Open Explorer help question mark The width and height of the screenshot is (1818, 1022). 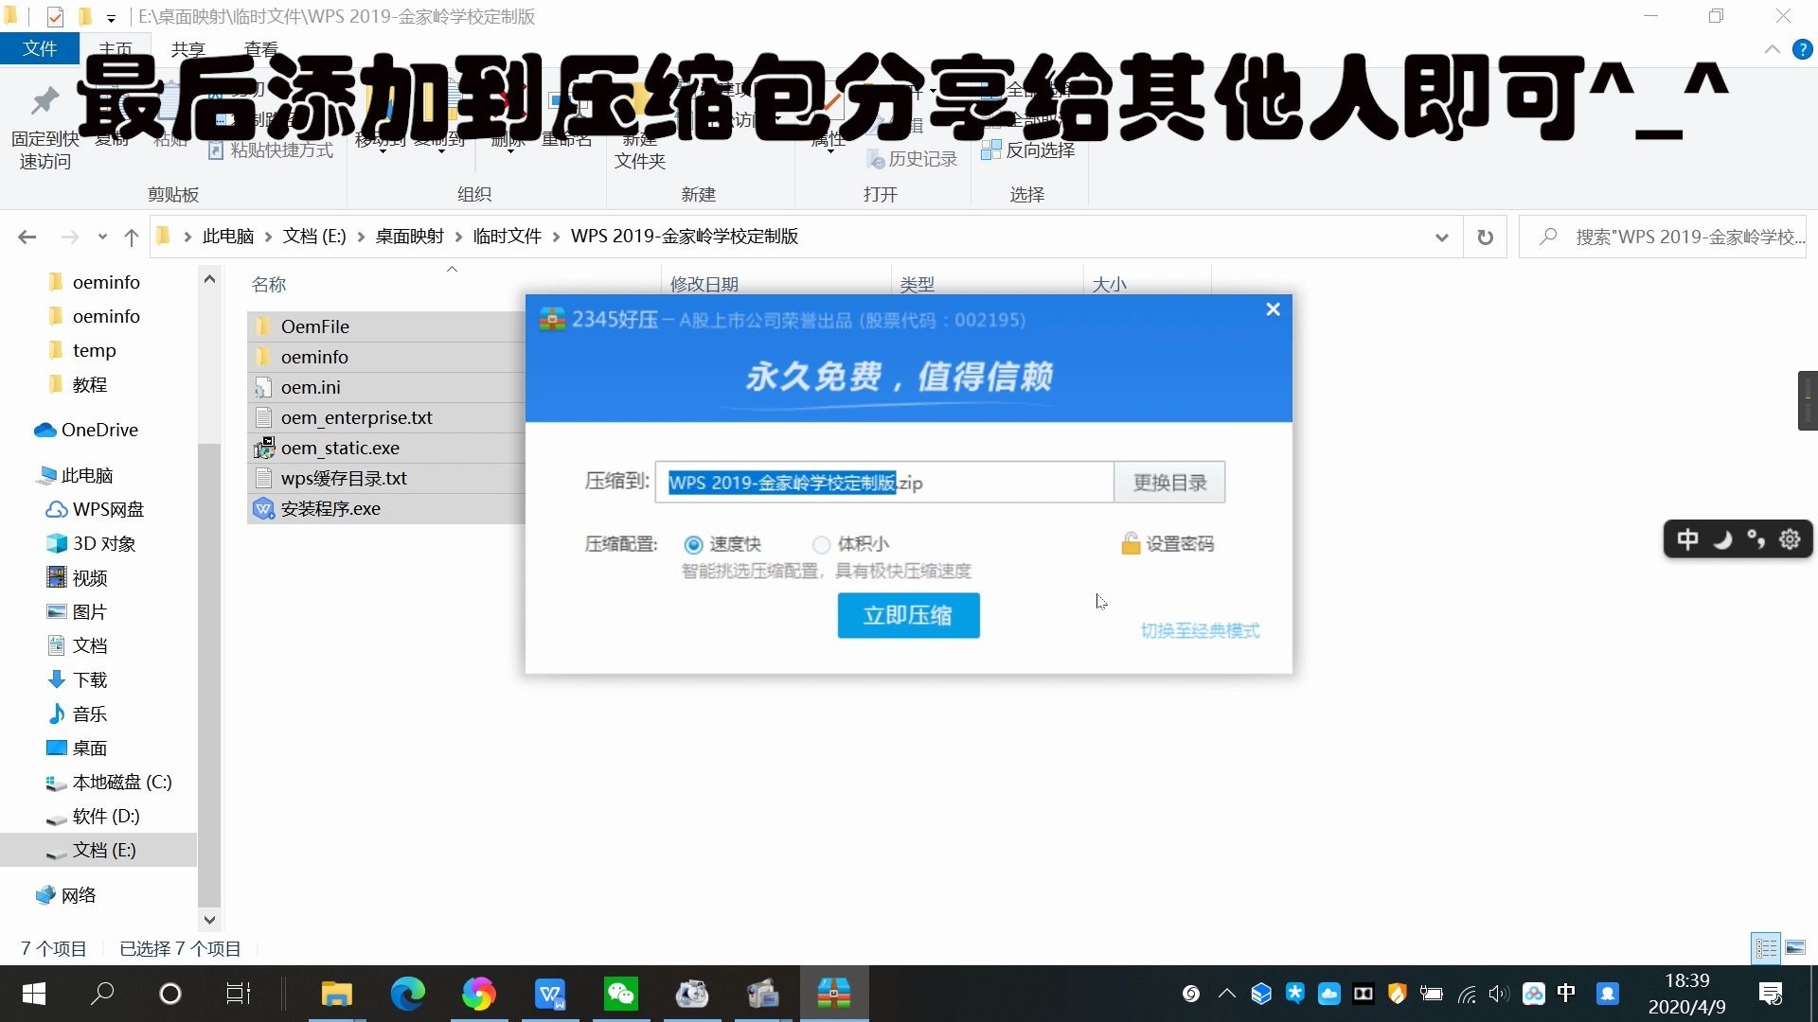tap(1802, 49)
